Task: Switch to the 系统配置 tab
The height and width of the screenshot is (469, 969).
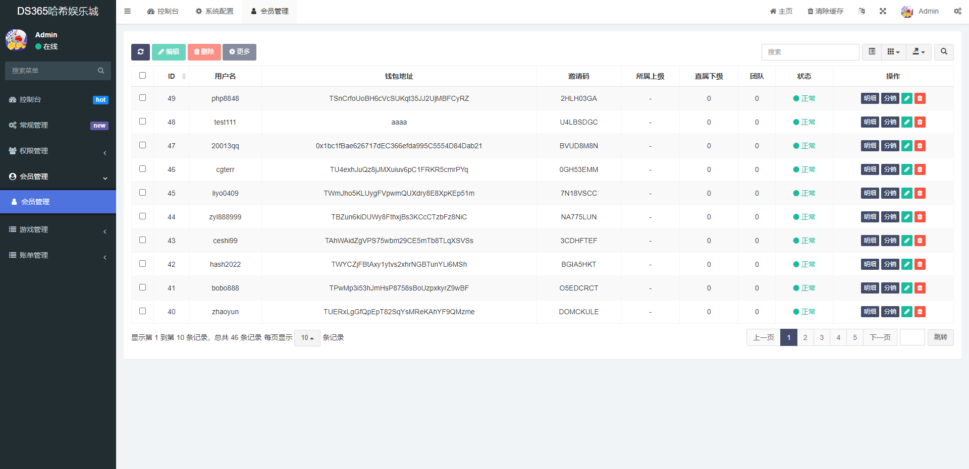Action: [214, 11]
